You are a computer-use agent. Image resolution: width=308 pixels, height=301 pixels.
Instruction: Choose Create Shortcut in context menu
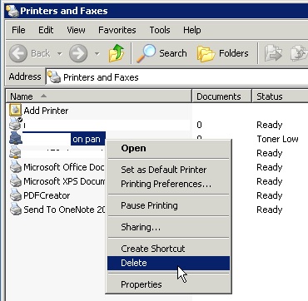(168, 249)
